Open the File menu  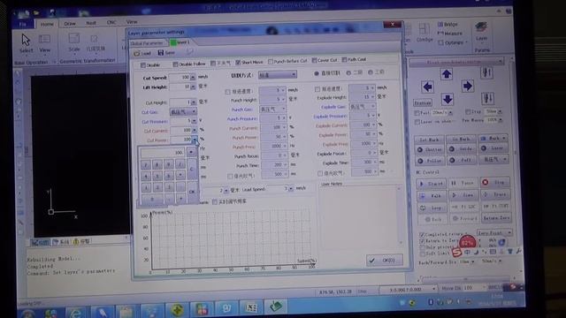23,24
